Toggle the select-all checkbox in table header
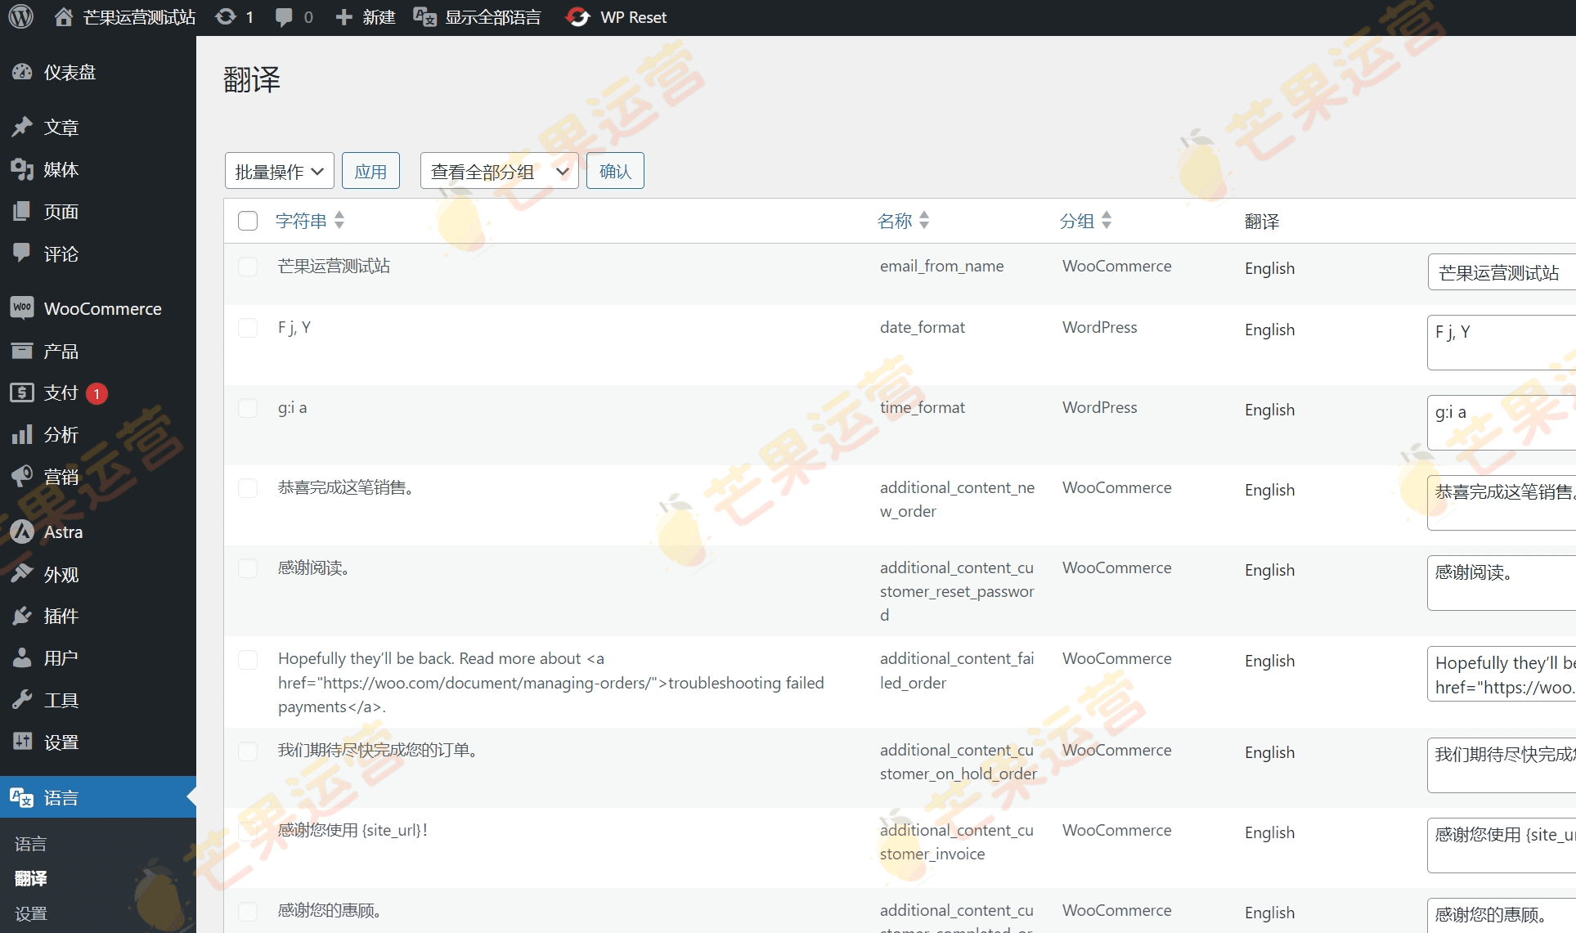 (x=248, y=221)
